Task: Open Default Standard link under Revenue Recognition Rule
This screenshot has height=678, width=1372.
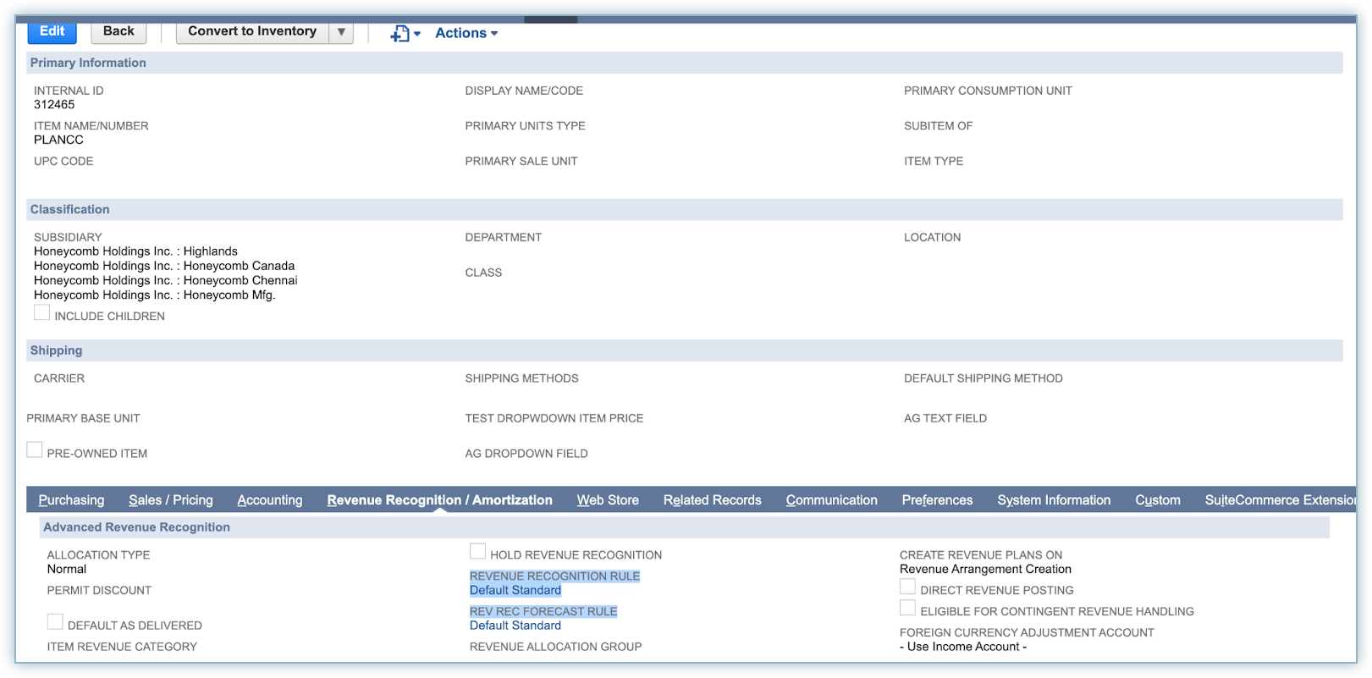Action: point(515,591)
